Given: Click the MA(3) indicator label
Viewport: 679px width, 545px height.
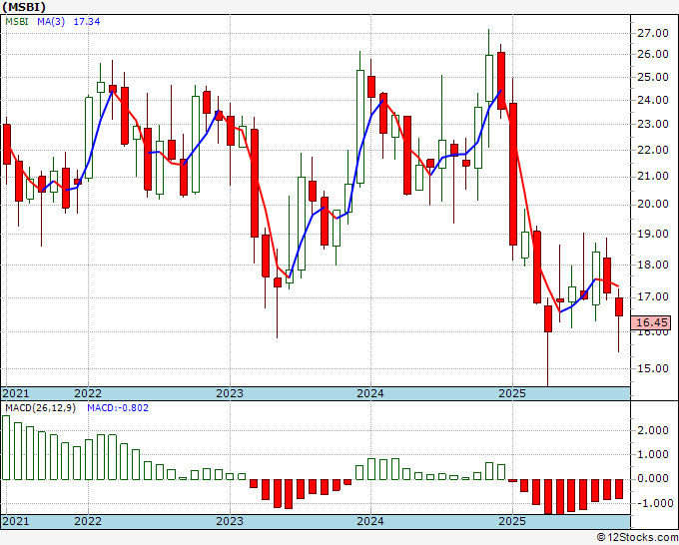Looking at the screenshot, I should [51, 21].
